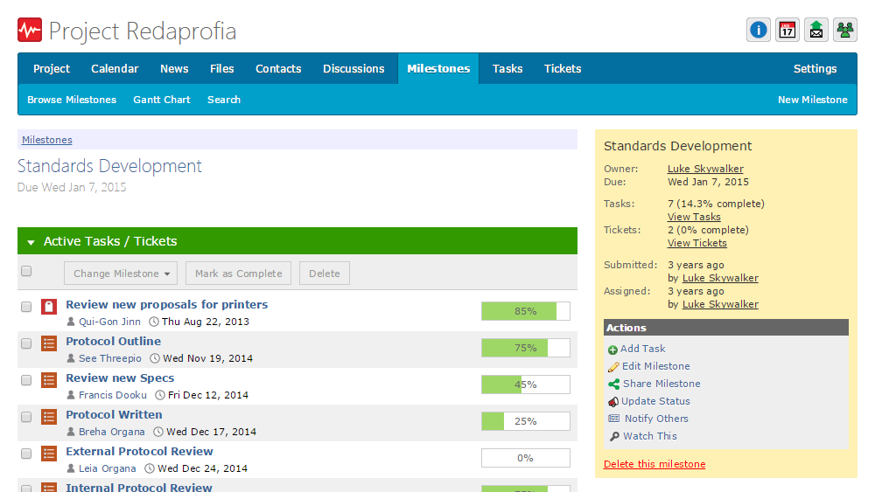The width and height of the screenshot is (875, 492).
Task: Click clock icon beside Fri Dec 12, 2014
Action: click(160, 395)
